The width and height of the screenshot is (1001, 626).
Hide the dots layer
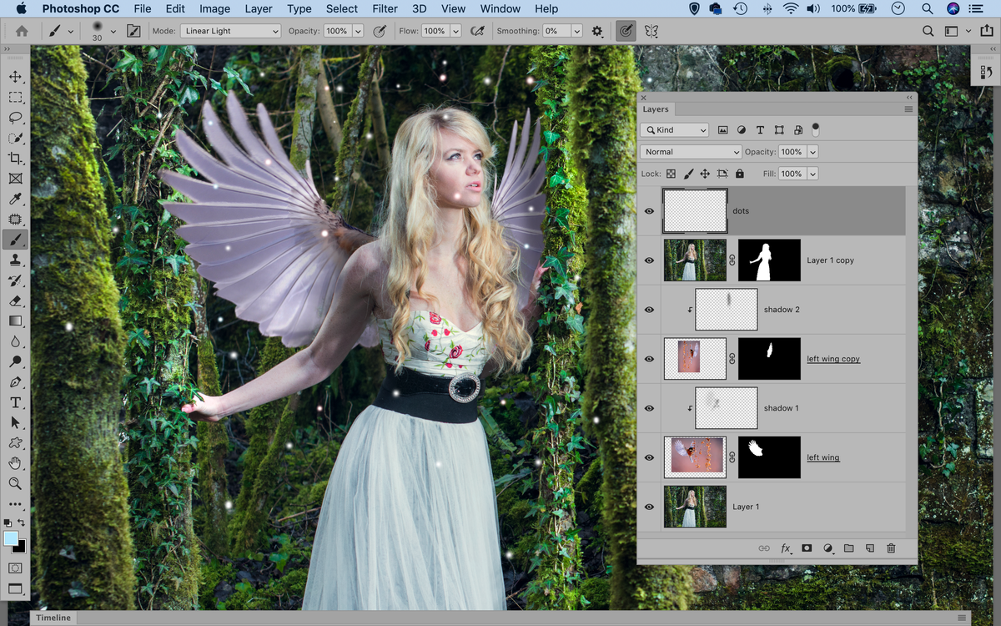click(x=649, y=211)
